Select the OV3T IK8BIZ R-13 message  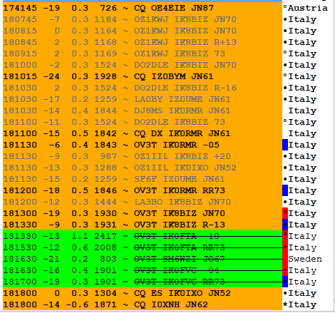(143, 225)
